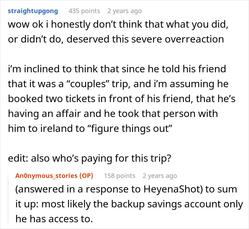
Task: Open the timestamp beside straightupgong's 435 points
Action: [x=124, y=11]
